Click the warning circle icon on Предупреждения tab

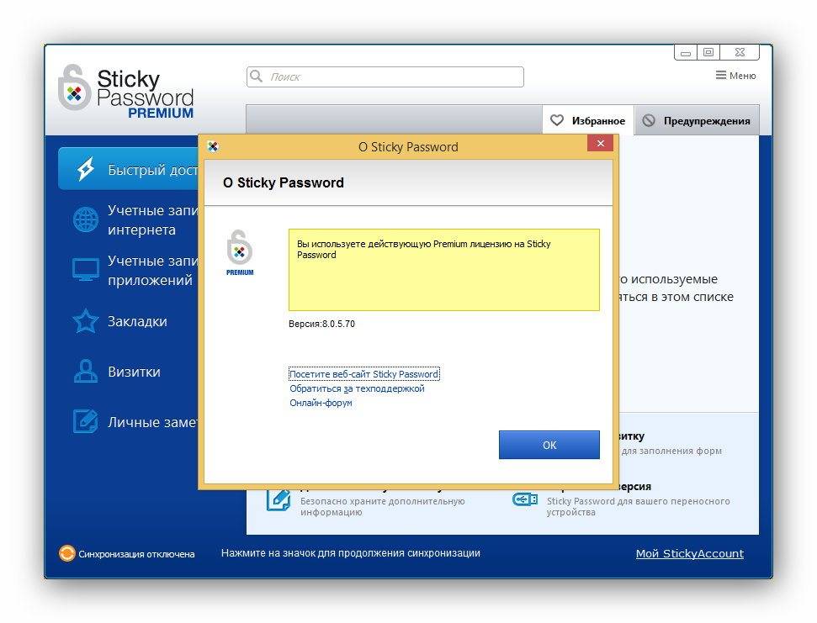pyautogui.click(x=648, y=120)
